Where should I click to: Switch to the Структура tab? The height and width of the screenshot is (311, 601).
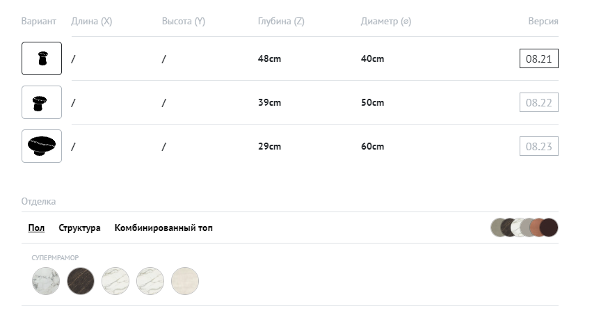click(79, 228)
